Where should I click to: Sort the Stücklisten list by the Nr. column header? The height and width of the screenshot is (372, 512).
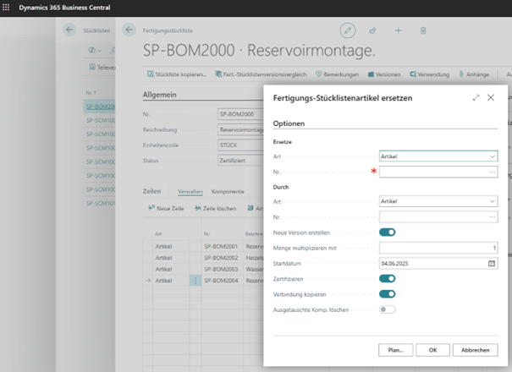click(x=91, y=93)
